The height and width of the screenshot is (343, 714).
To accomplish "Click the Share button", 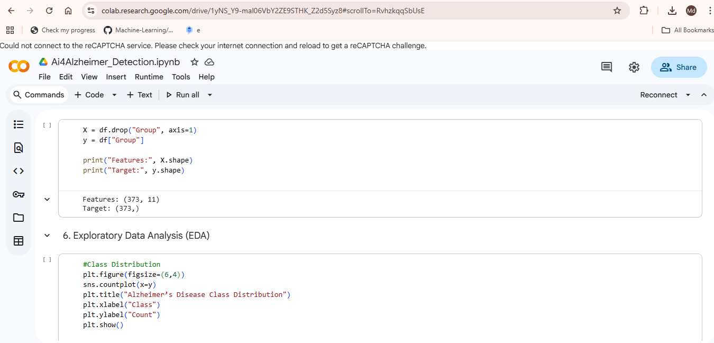I will pos(679,67).
